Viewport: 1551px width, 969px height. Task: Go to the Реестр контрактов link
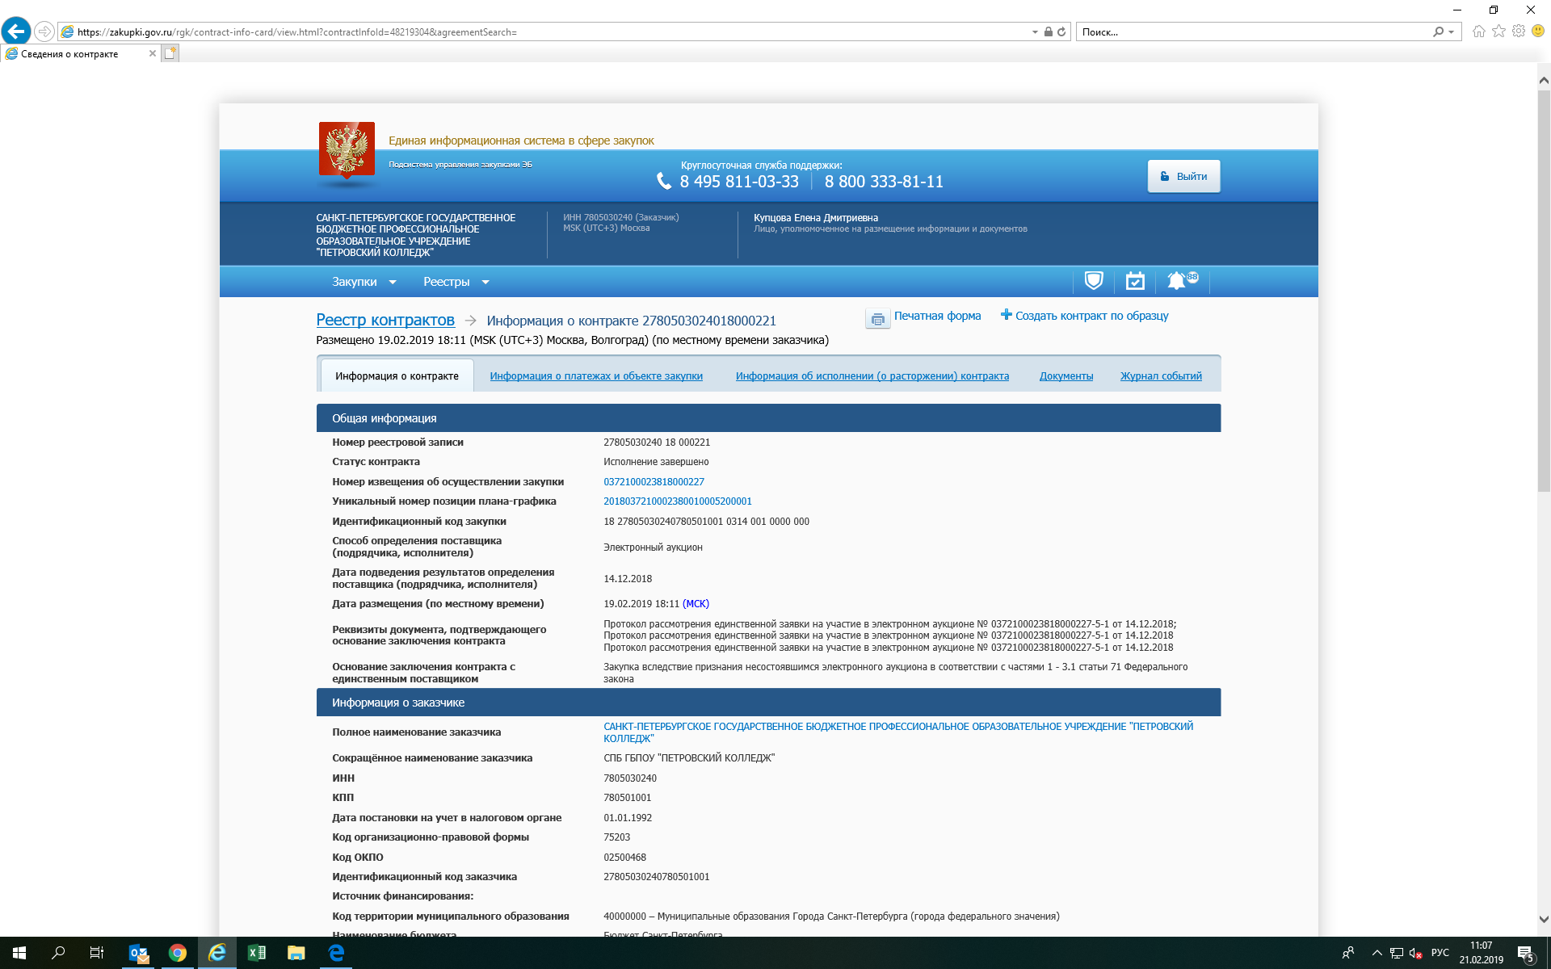tap(385, 321)
